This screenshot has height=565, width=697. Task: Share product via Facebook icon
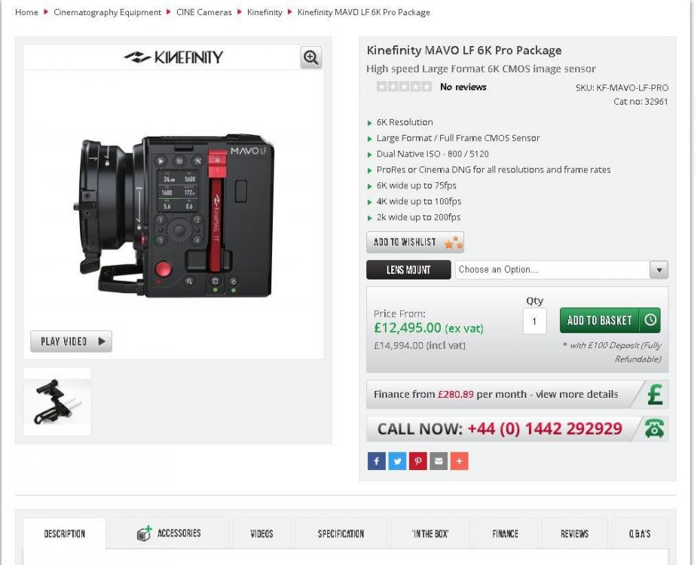point(376,461)
